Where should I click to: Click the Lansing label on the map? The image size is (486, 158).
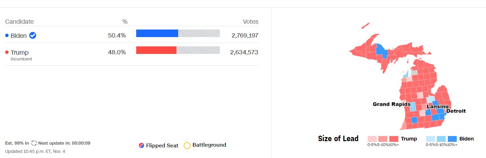click(x=438, y=107)
